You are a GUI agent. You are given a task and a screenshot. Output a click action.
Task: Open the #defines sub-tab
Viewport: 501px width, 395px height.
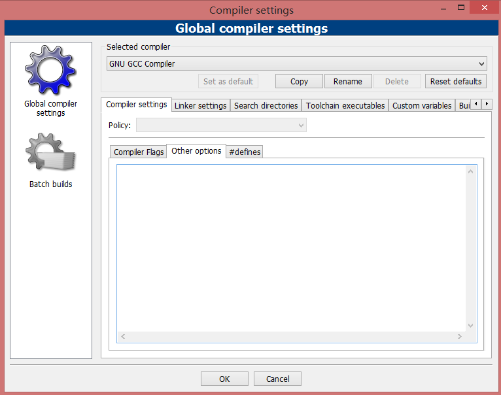coord(245,152)
